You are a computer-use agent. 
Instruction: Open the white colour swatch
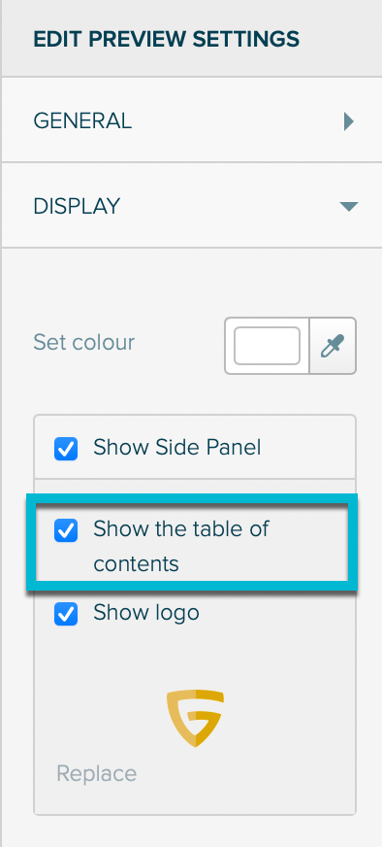pyautogui.click(x=267, y=346)
